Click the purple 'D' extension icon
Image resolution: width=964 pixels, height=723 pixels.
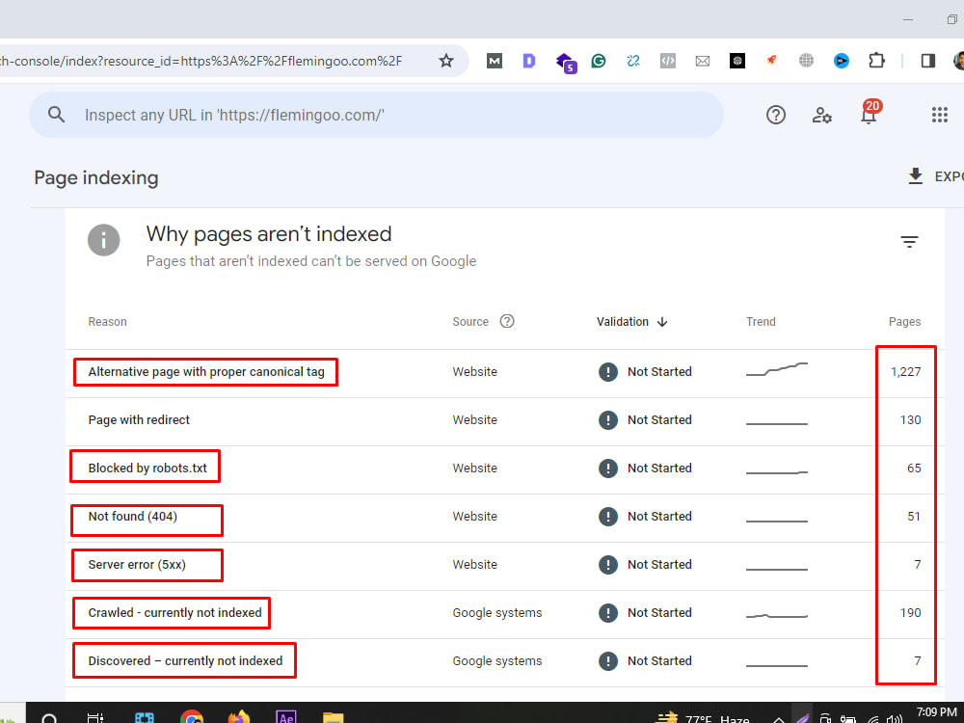click(528, 60)
